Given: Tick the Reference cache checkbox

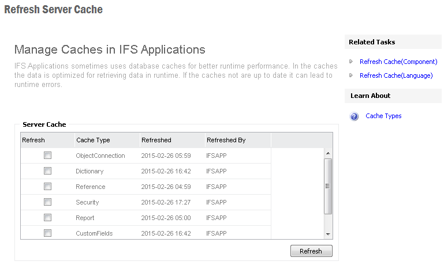Looking at the screenshot, I should click(x=47, y=187).
